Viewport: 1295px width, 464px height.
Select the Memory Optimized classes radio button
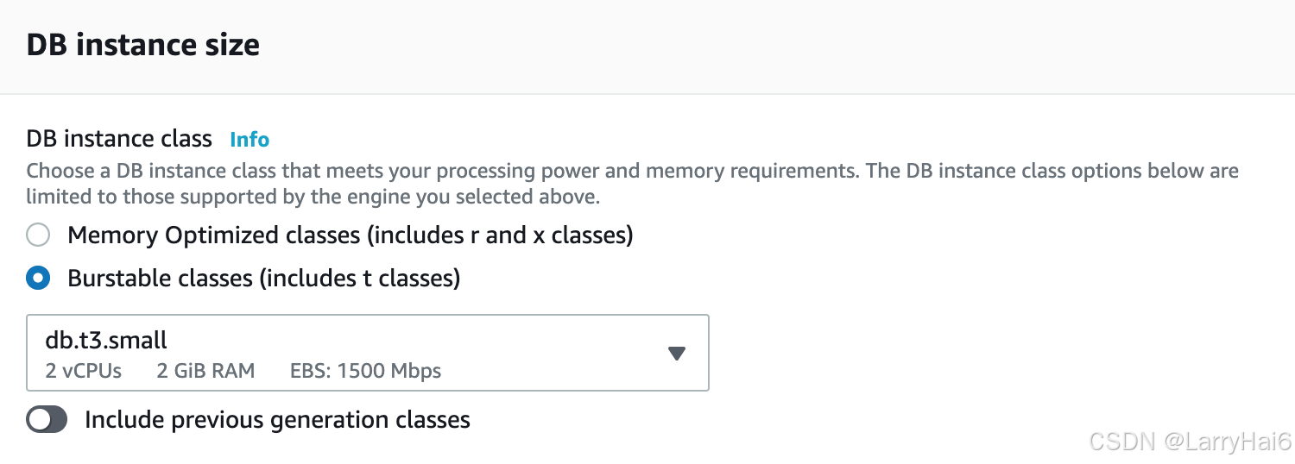point(38,235)
